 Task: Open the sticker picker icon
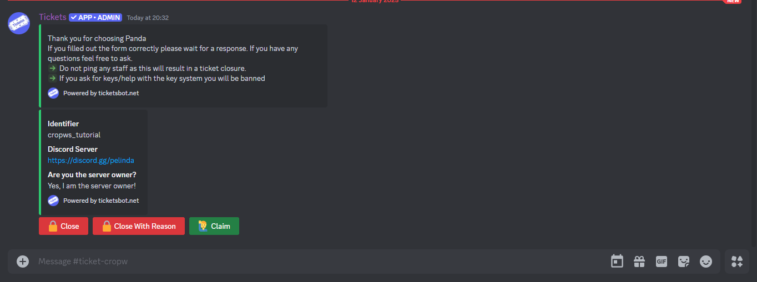(x=684, y=261)
